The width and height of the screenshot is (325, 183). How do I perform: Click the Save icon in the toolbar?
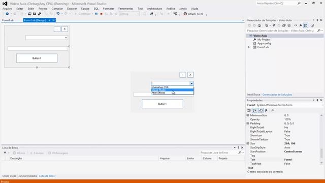pos(35,14)
